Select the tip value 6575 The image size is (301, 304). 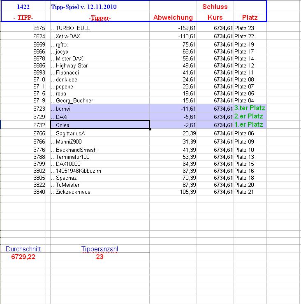point(39,28)
